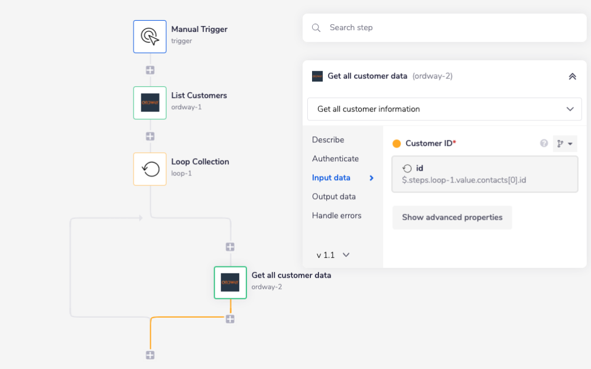Select the List Customers Ordway node icon

(150, 103)
